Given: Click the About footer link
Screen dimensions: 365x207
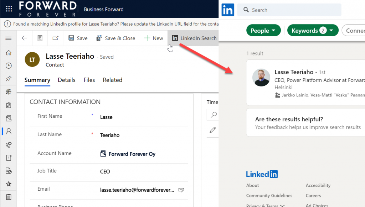Looking at the screenshot, I should point(253,185).
